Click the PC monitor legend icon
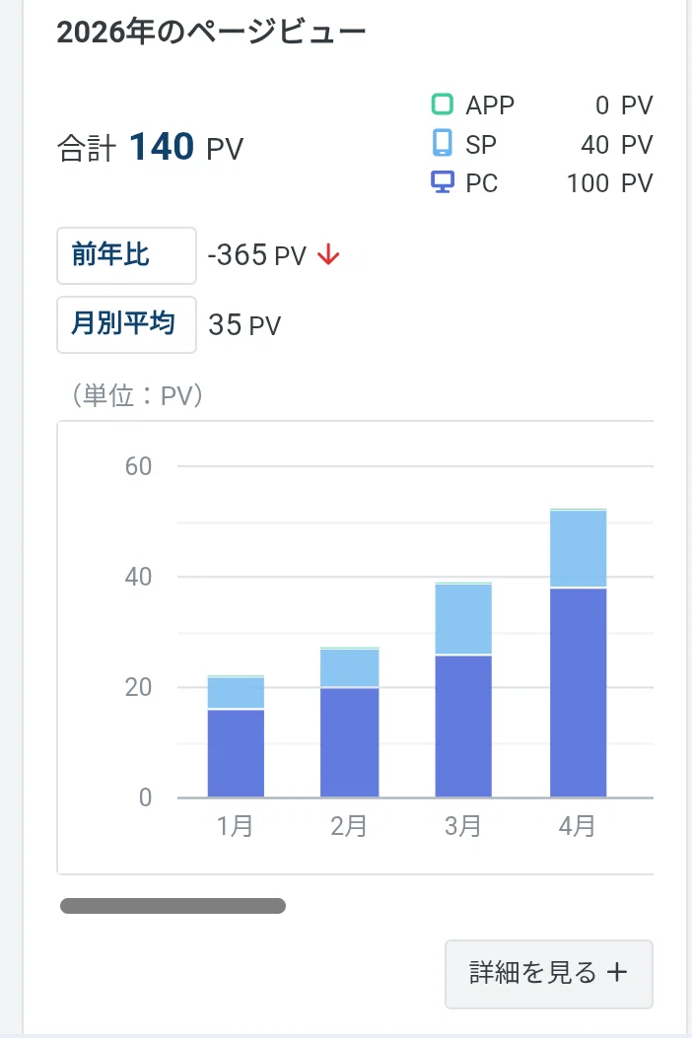Screen dimensions: 692x1038 [x=443, y=182]
